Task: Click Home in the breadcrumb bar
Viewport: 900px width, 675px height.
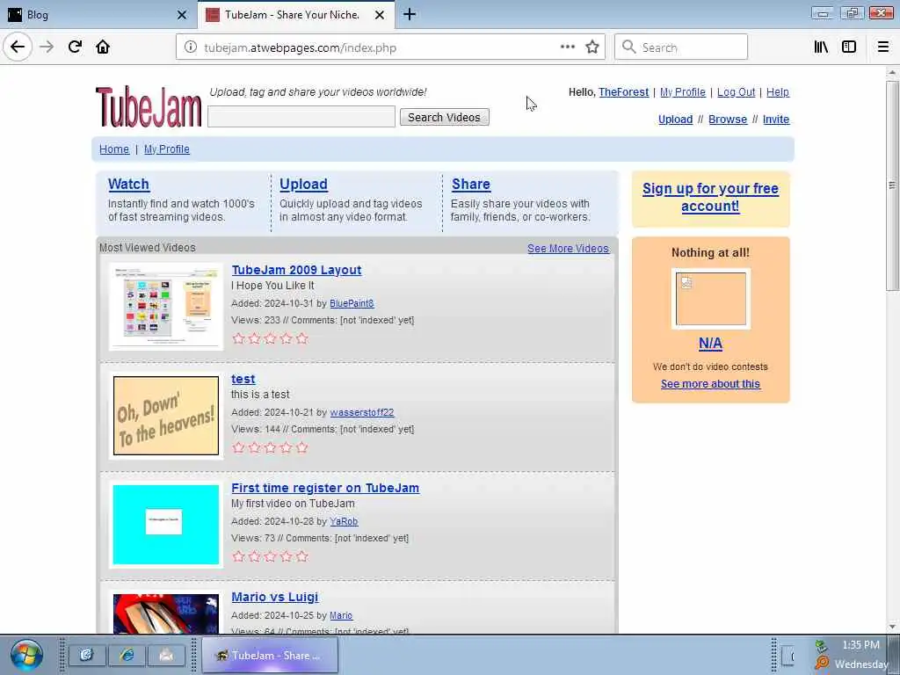Action: [x=114, y=149]
